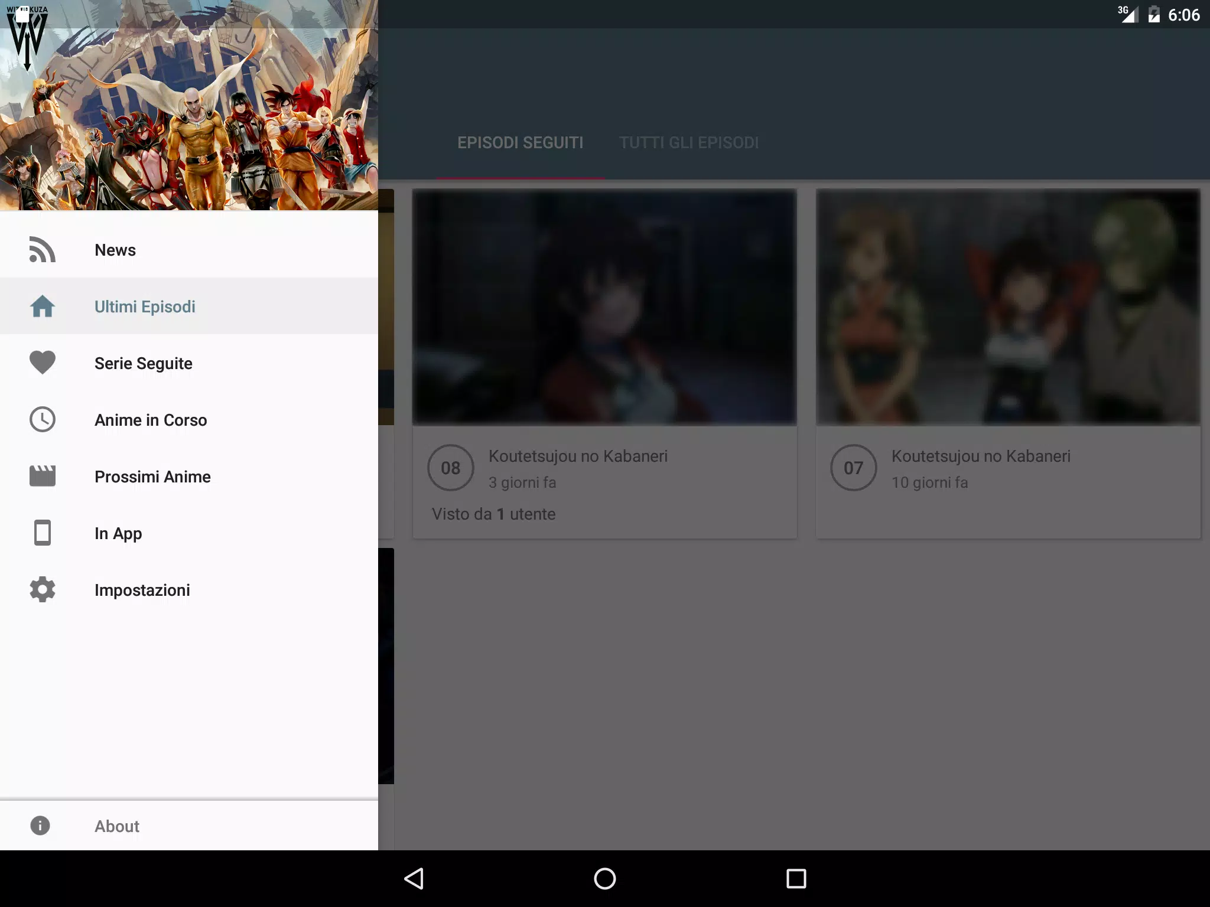
Task: Tap the Android back button
Action: pos(414,878)
